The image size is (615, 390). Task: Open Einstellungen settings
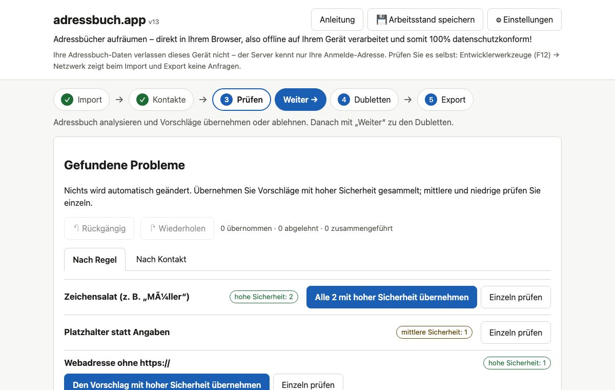[524, 19]
